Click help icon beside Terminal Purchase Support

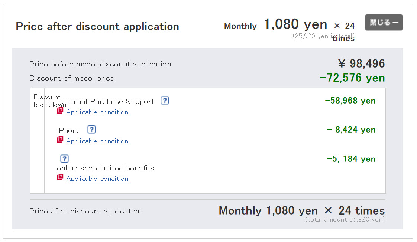(165, 101)
